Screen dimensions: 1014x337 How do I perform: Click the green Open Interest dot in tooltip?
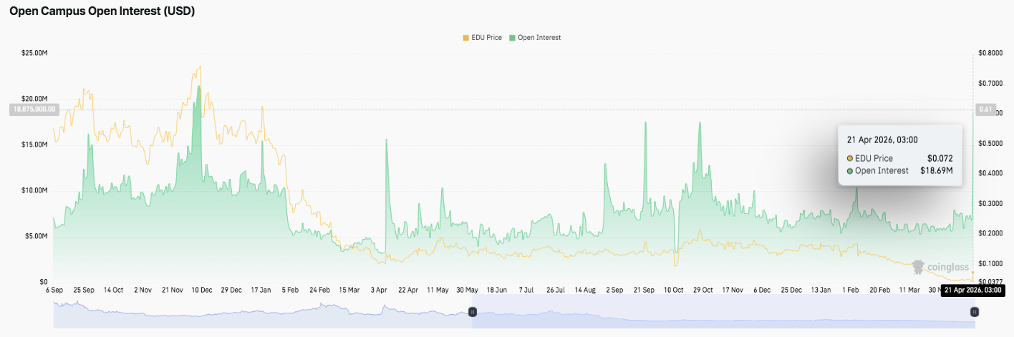point(850,170)
